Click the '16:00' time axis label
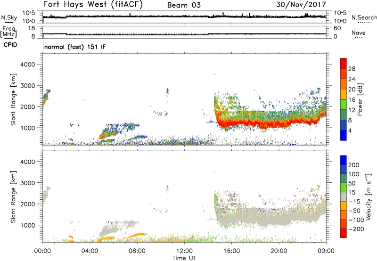Viewport: 377px width, 261px height. [231, 251]
